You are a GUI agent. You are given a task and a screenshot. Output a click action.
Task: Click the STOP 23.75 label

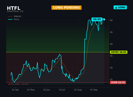(118, 82)
